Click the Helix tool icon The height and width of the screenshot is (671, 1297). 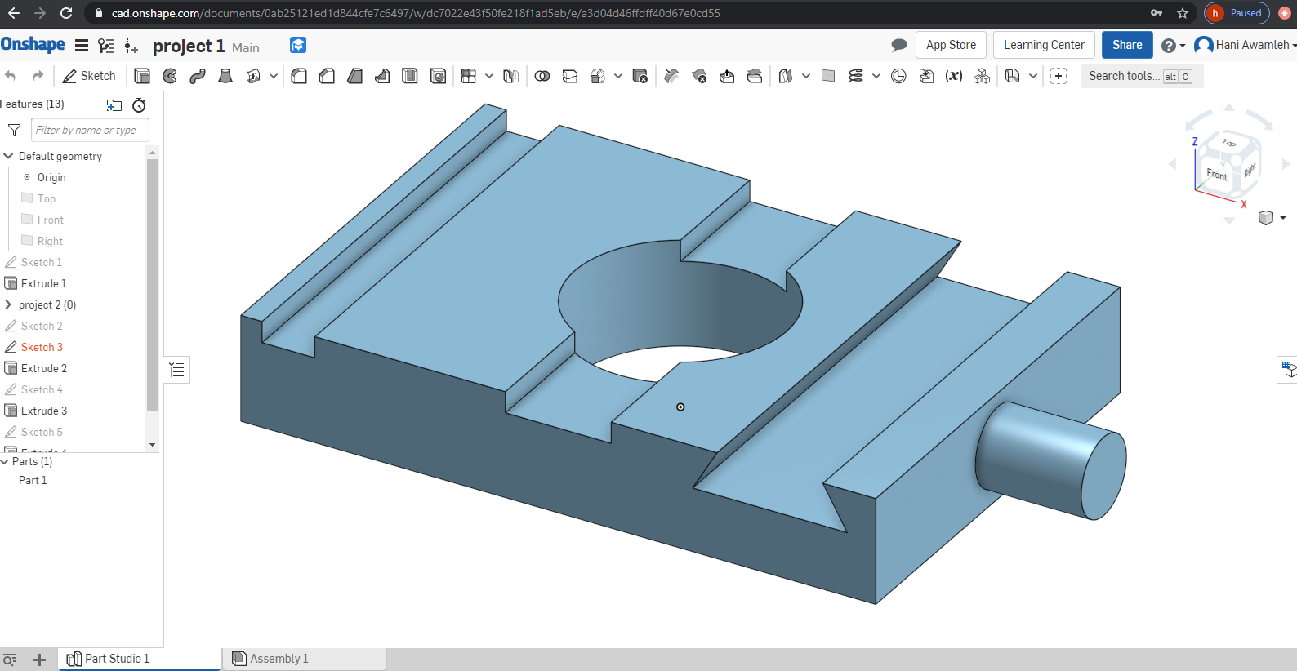click(855, 76)
